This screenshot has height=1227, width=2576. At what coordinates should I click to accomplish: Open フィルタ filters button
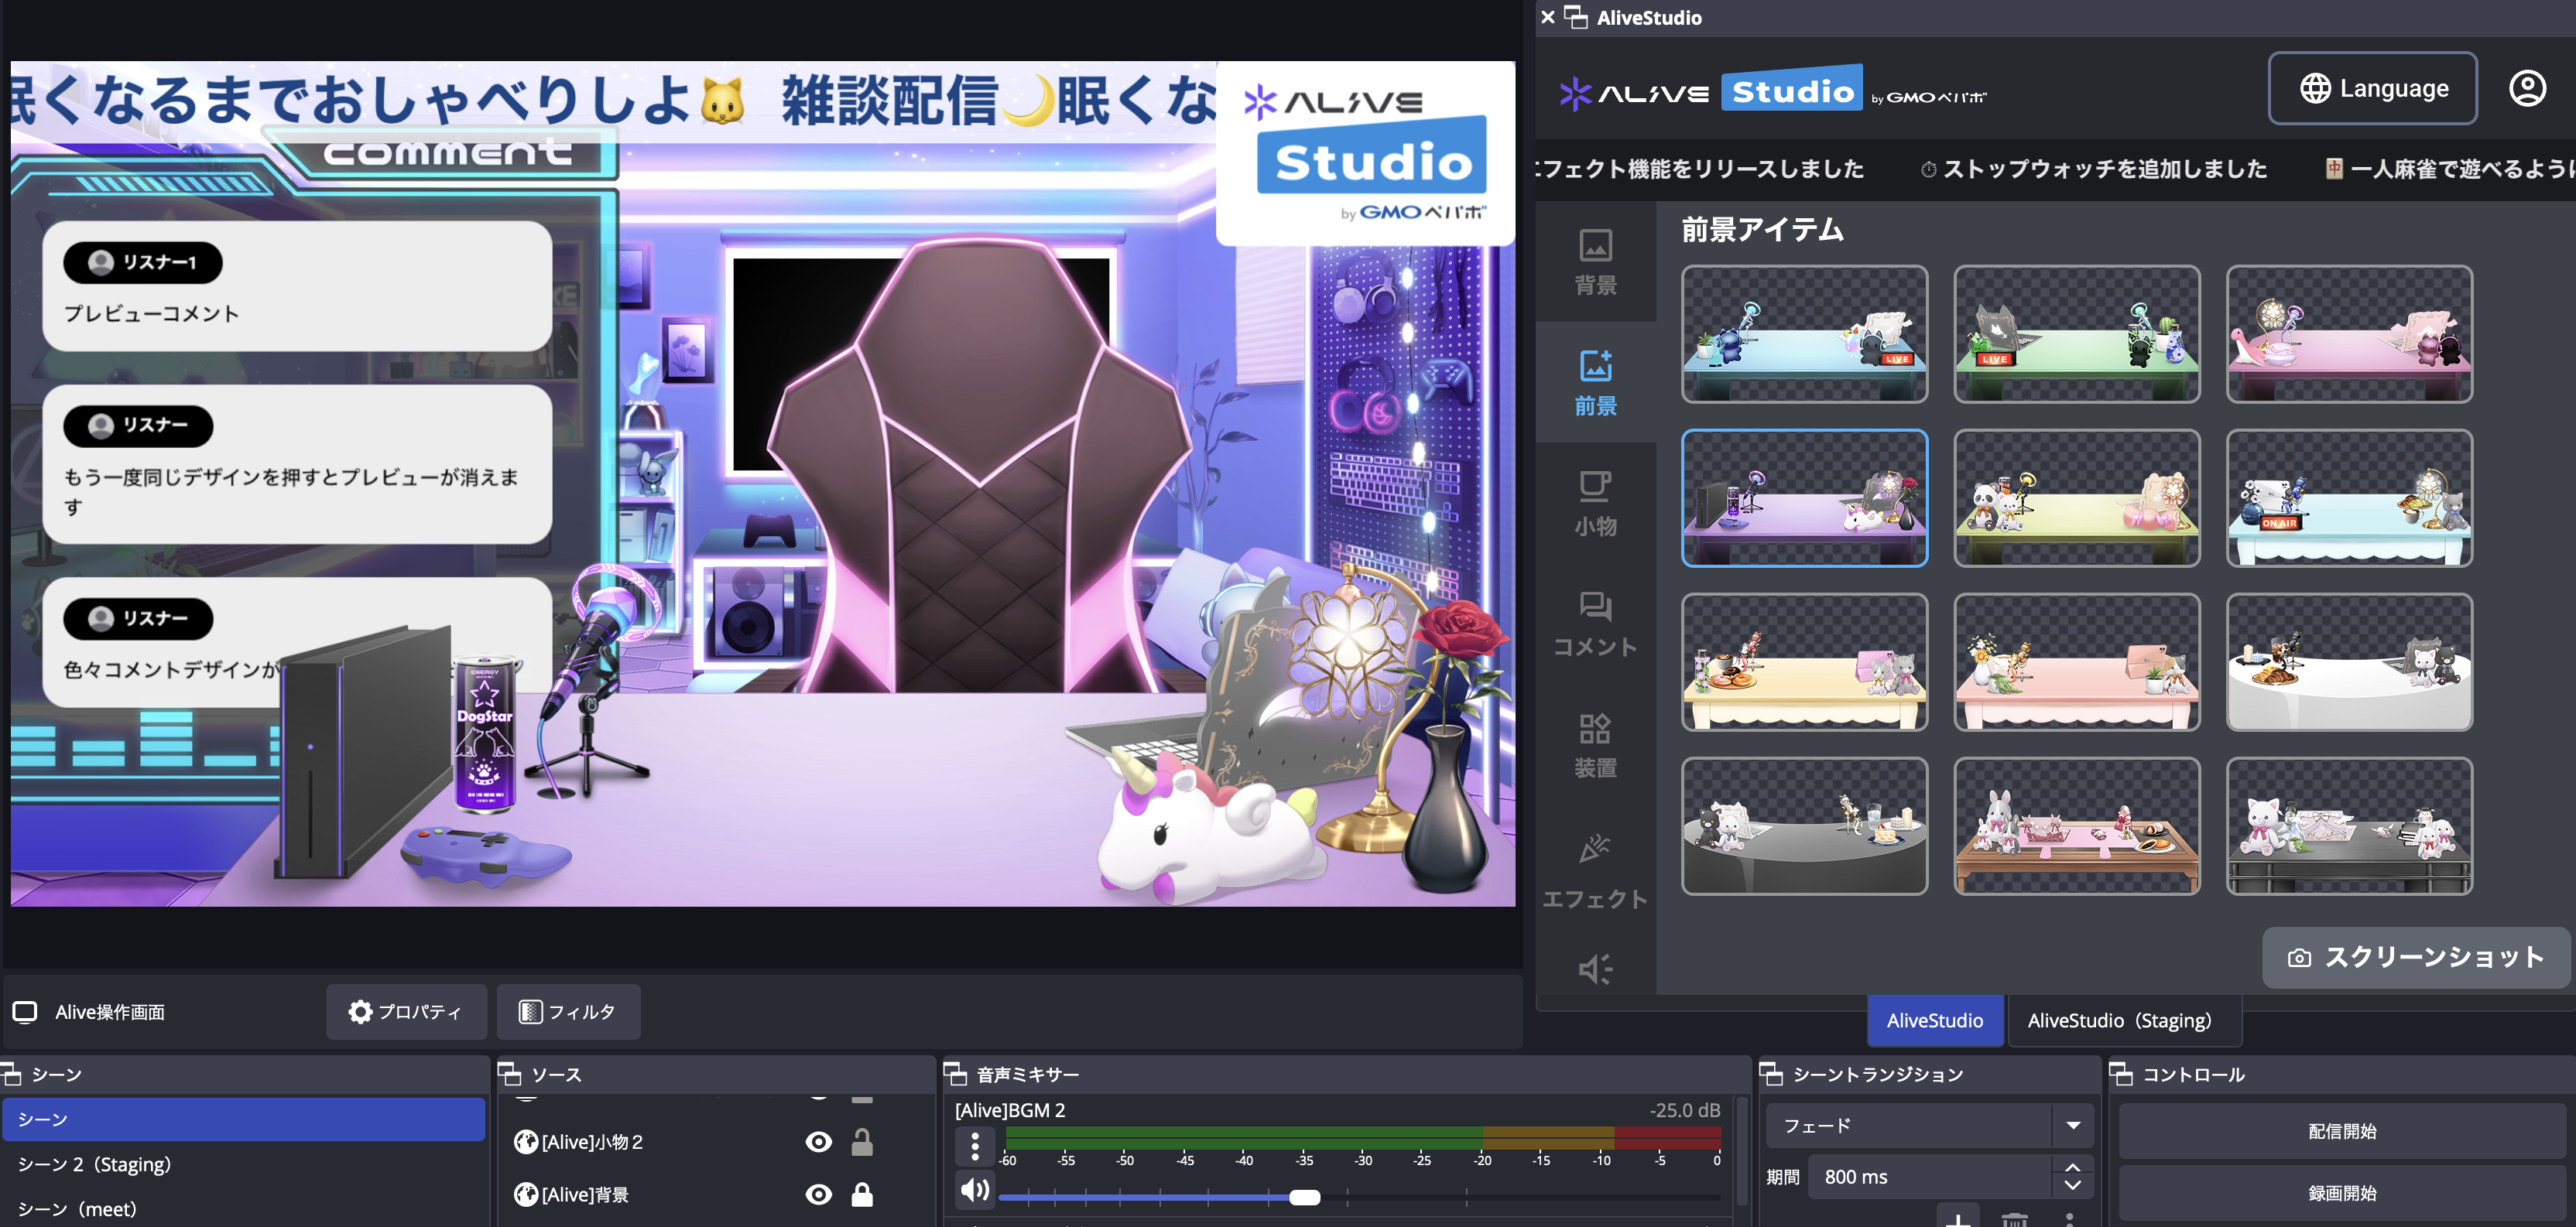tap(568, 1012)
